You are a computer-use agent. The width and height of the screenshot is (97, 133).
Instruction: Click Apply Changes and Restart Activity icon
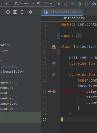[66, 4]
